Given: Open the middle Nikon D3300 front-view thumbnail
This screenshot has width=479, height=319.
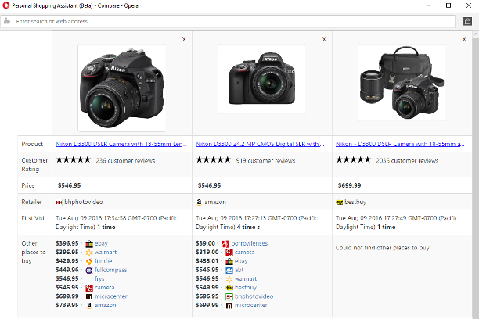Looking at the screenshot, I should pyautogui.click(x=261, y=79).
